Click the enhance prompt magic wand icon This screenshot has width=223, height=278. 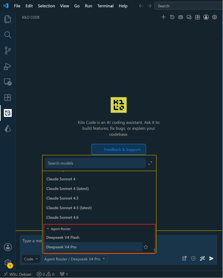(x=202, y=258)
